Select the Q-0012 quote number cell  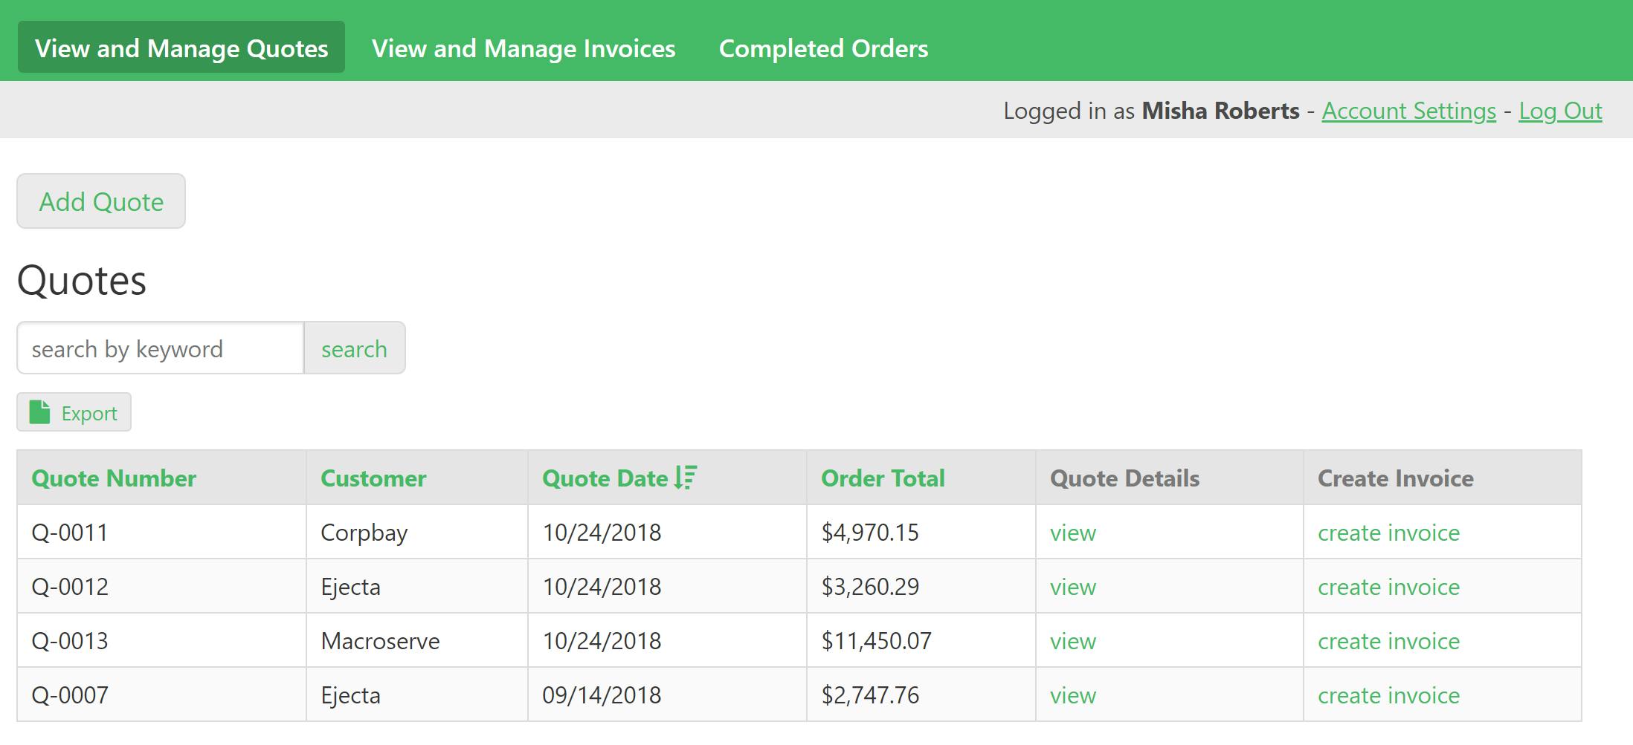(x=161, y=586)
